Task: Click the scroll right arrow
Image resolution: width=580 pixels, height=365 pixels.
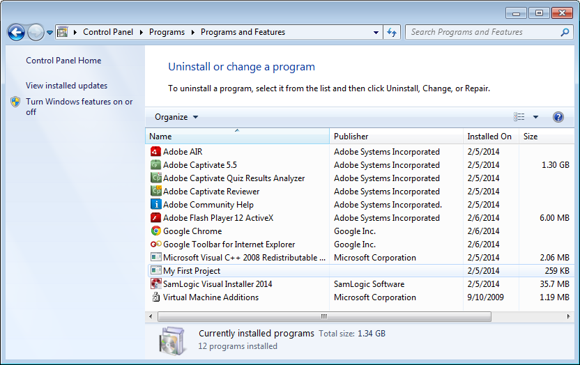Action: click(569, 317)
